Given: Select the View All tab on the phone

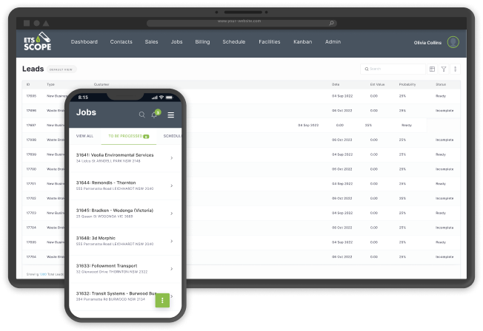Looking at the screenshot, I should (x=84, y=136).
